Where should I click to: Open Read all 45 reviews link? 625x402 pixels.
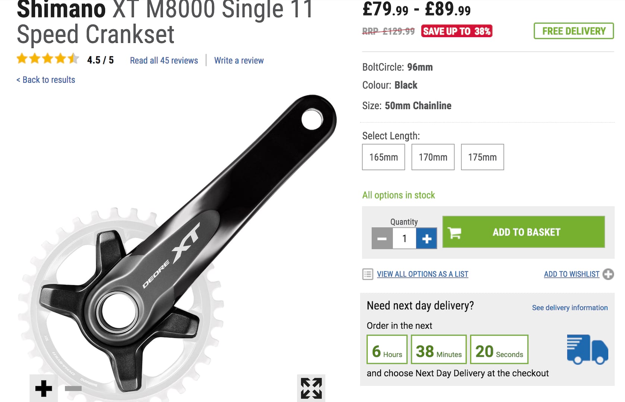164,60
